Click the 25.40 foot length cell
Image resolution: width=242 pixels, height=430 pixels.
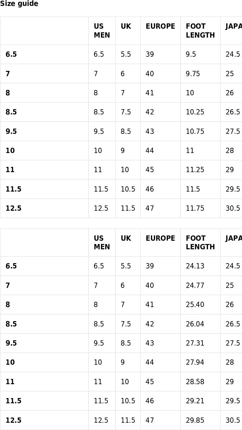pos(200,305)
